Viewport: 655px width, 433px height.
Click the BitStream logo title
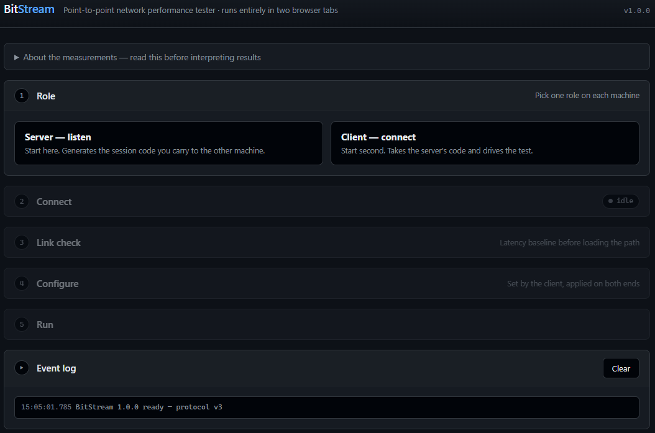[29, 9]
